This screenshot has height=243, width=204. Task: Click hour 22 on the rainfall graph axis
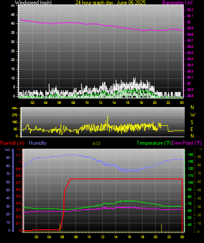(x=169, y=237)
